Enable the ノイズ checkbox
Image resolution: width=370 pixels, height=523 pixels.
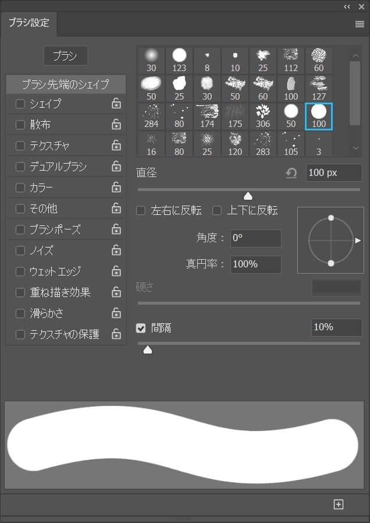[20, 250]
